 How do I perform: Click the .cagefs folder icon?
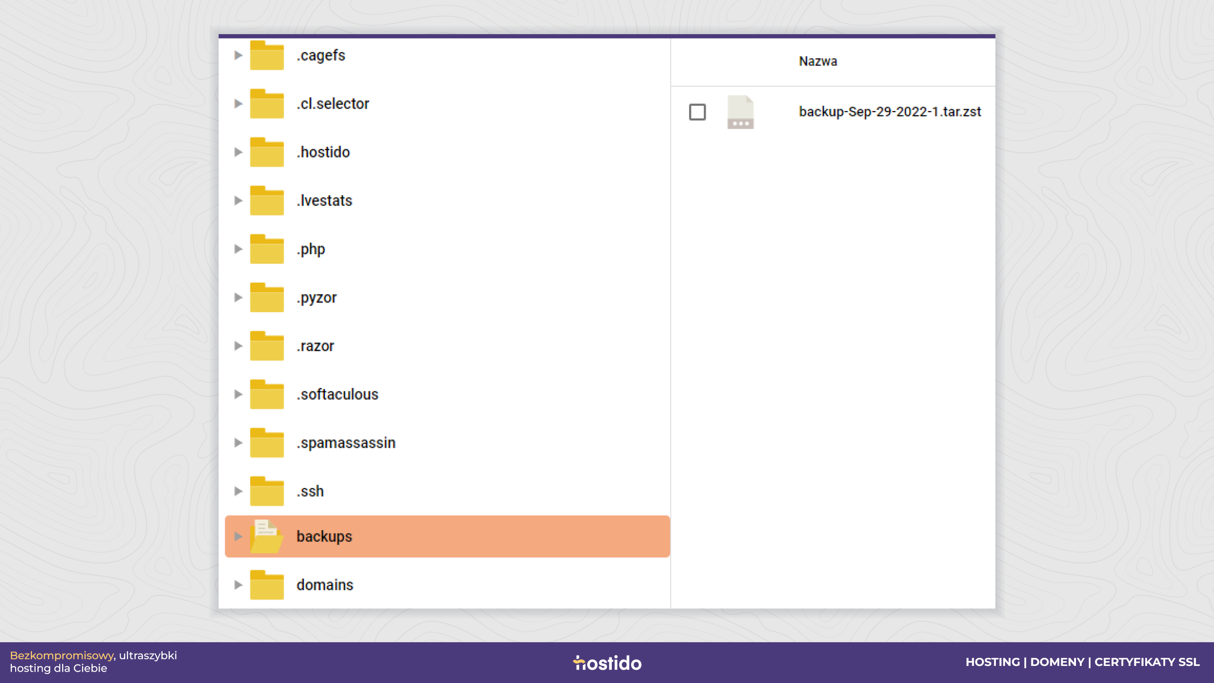pos(267,55)
